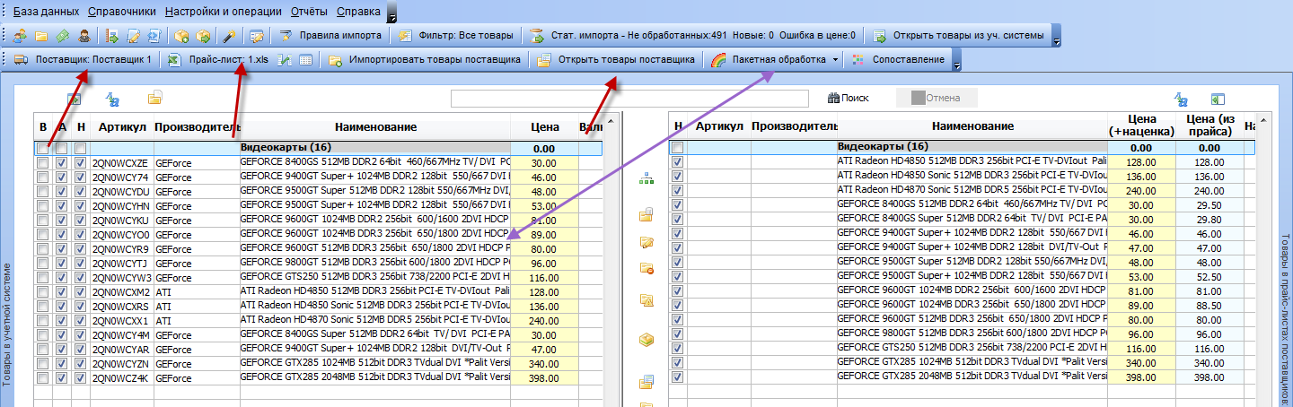Screen dimensions: 1293x407
Task: Toggle the В checkbox in left Видеокарты group row
Action: [x=43, y=148]
